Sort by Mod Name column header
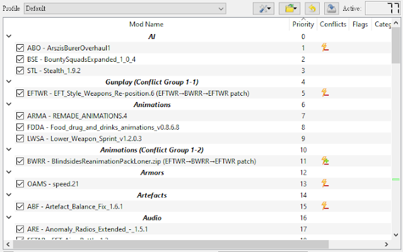Viewport: 403px width, 252px height. [x=146, y=24]
